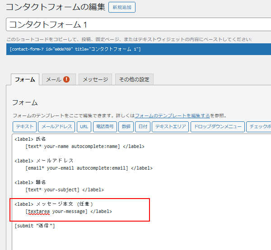The width and height of the screenshot is (271, 250).
Task: Click the warning icon on the メール tab
Action: [66, 79]
